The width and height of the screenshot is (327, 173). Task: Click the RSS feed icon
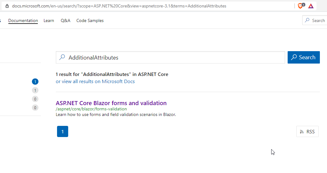point(302,132)
